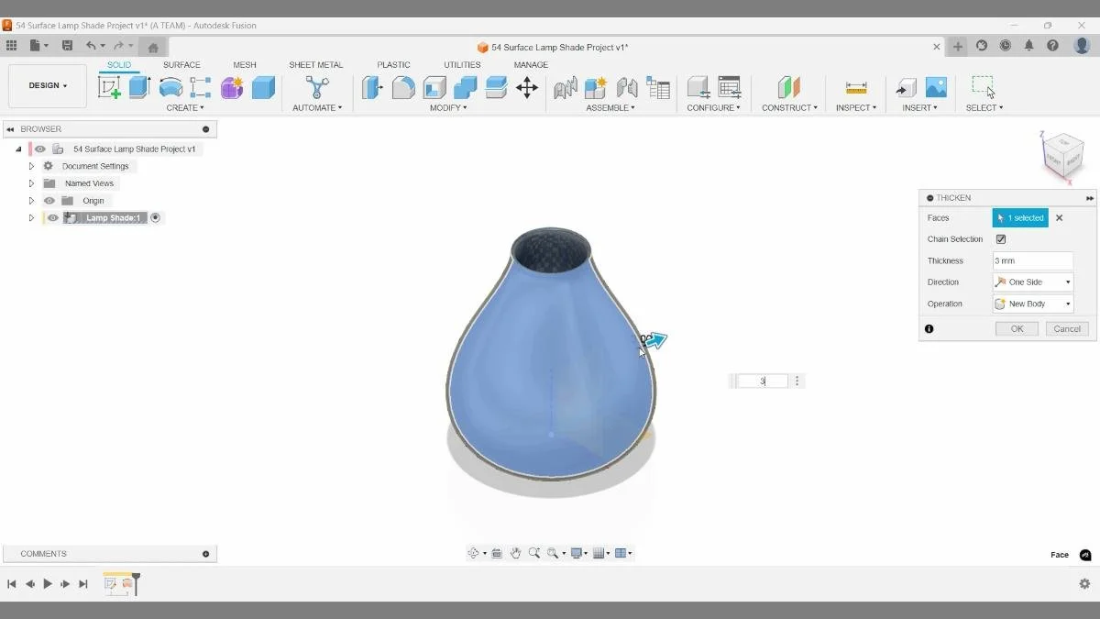Select the Create Sketch tool
This screenshot has width=1100, height=619.
tap(109, 87)
